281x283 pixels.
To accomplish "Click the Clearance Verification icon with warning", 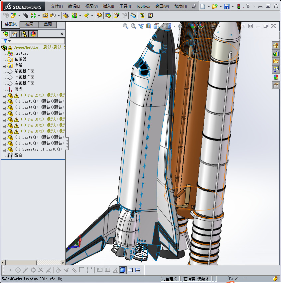I will (x=142, y=16).
